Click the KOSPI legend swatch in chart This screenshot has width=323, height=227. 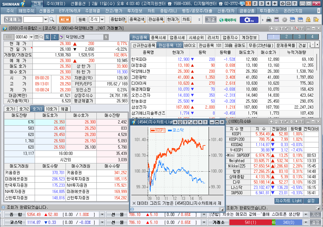click(153, 130)
